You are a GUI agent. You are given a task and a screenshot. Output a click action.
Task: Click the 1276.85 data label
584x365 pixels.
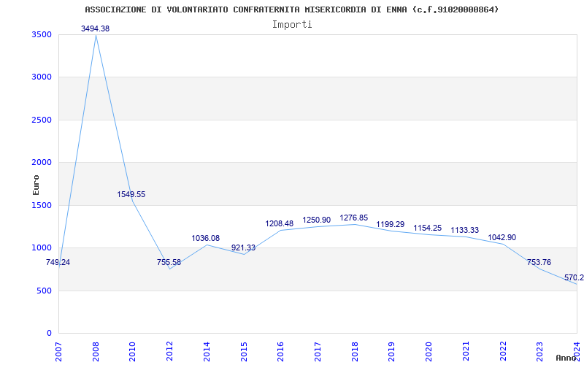pos(354,218)
